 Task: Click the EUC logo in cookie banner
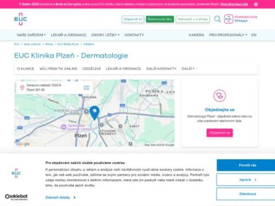coord(16,173)
